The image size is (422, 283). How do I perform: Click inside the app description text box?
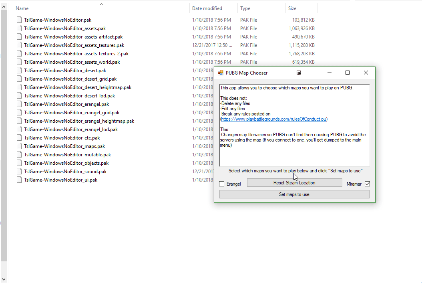click(x=294, y=125)
